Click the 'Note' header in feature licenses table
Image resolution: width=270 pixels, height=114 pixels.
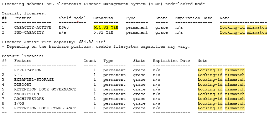(x=202, y=61)
